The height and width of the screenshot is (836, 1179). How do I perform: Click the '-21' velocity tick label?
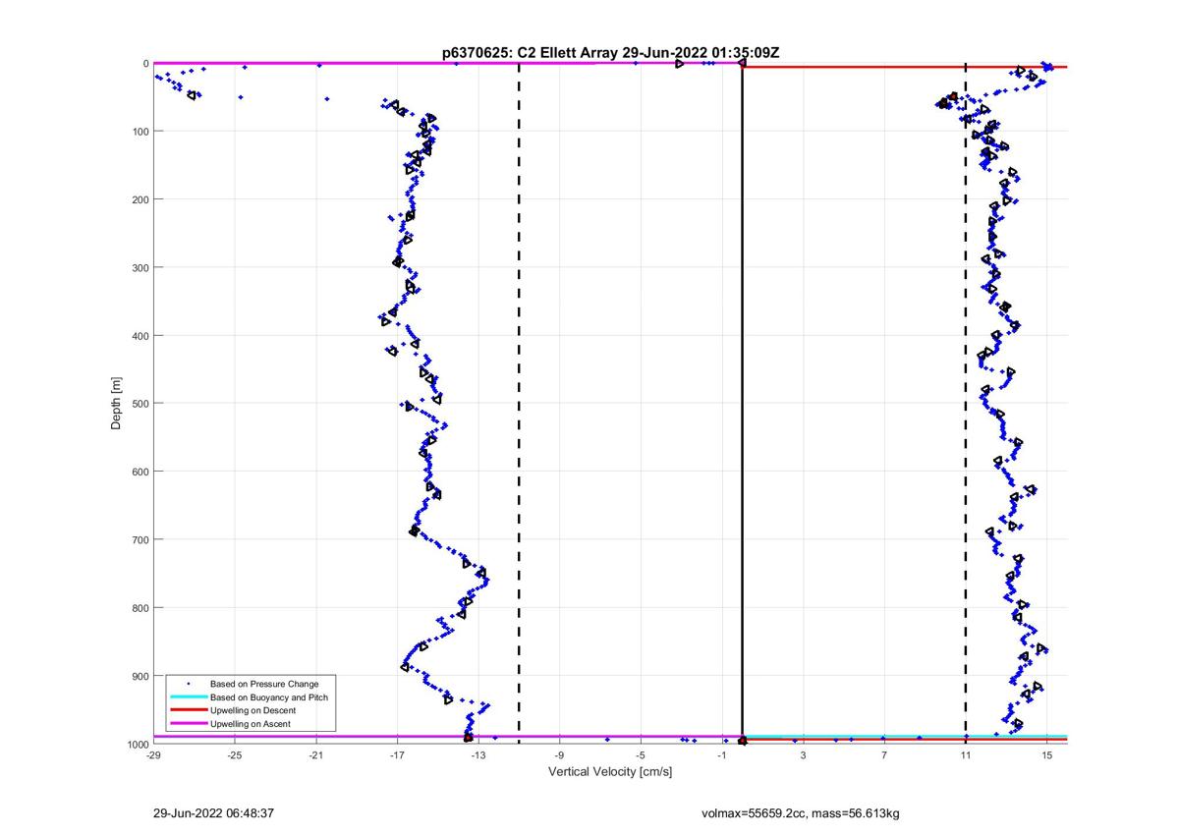tap(315, 754)
